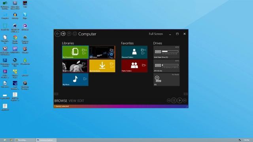Go back with the left arrow button
This screenshot has width=253, height=142.
pos(58,34)
